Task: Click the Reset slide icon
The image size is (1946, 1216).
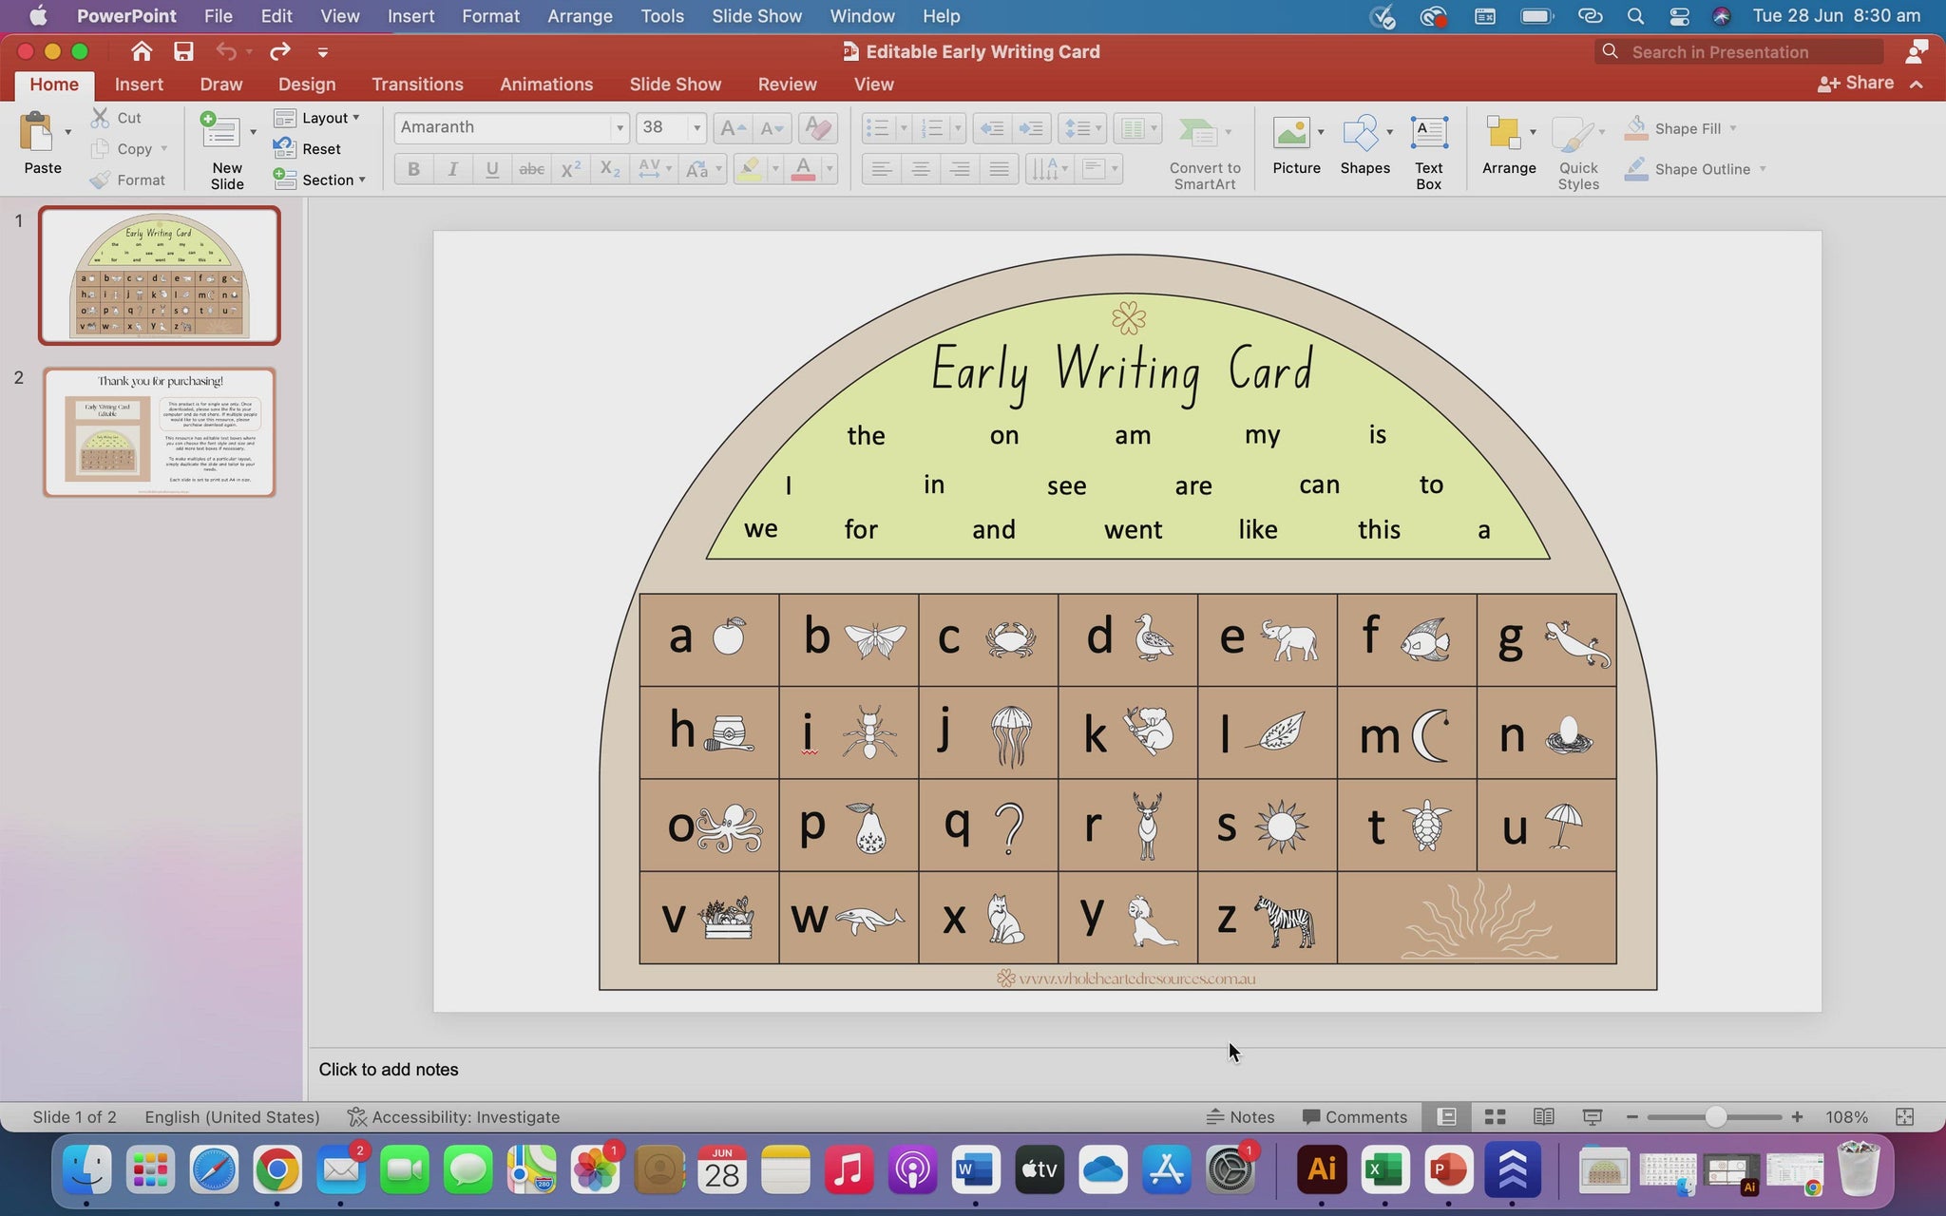Action: pos(284,148)
